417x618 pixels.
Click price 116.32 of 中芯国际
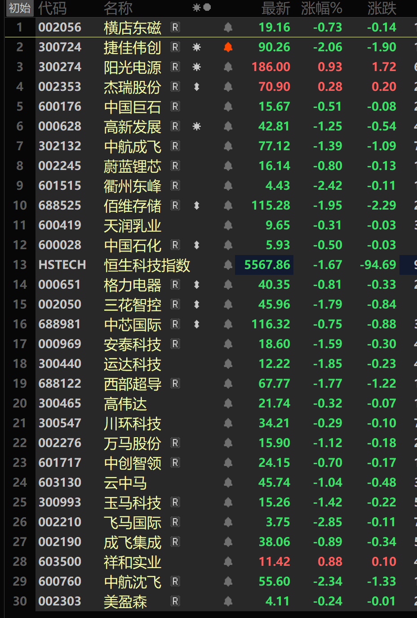(271, 324)
